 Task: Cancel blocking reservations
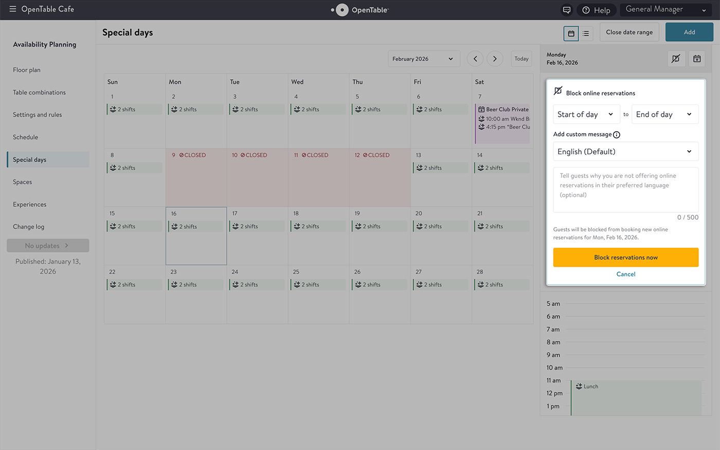click(x=626, y=274)
